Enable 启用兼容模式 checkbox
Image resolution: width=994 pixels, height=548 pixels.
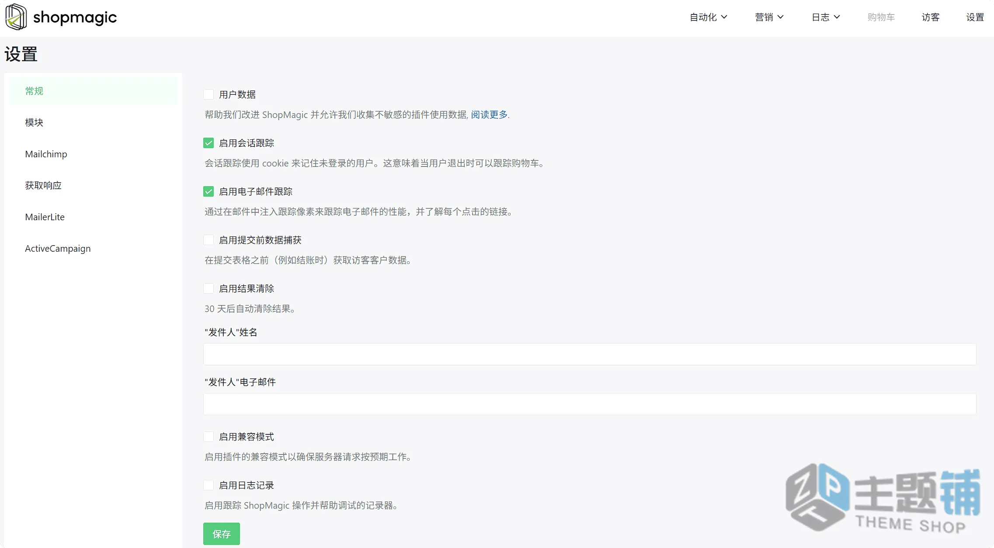[x=209, y=437]
